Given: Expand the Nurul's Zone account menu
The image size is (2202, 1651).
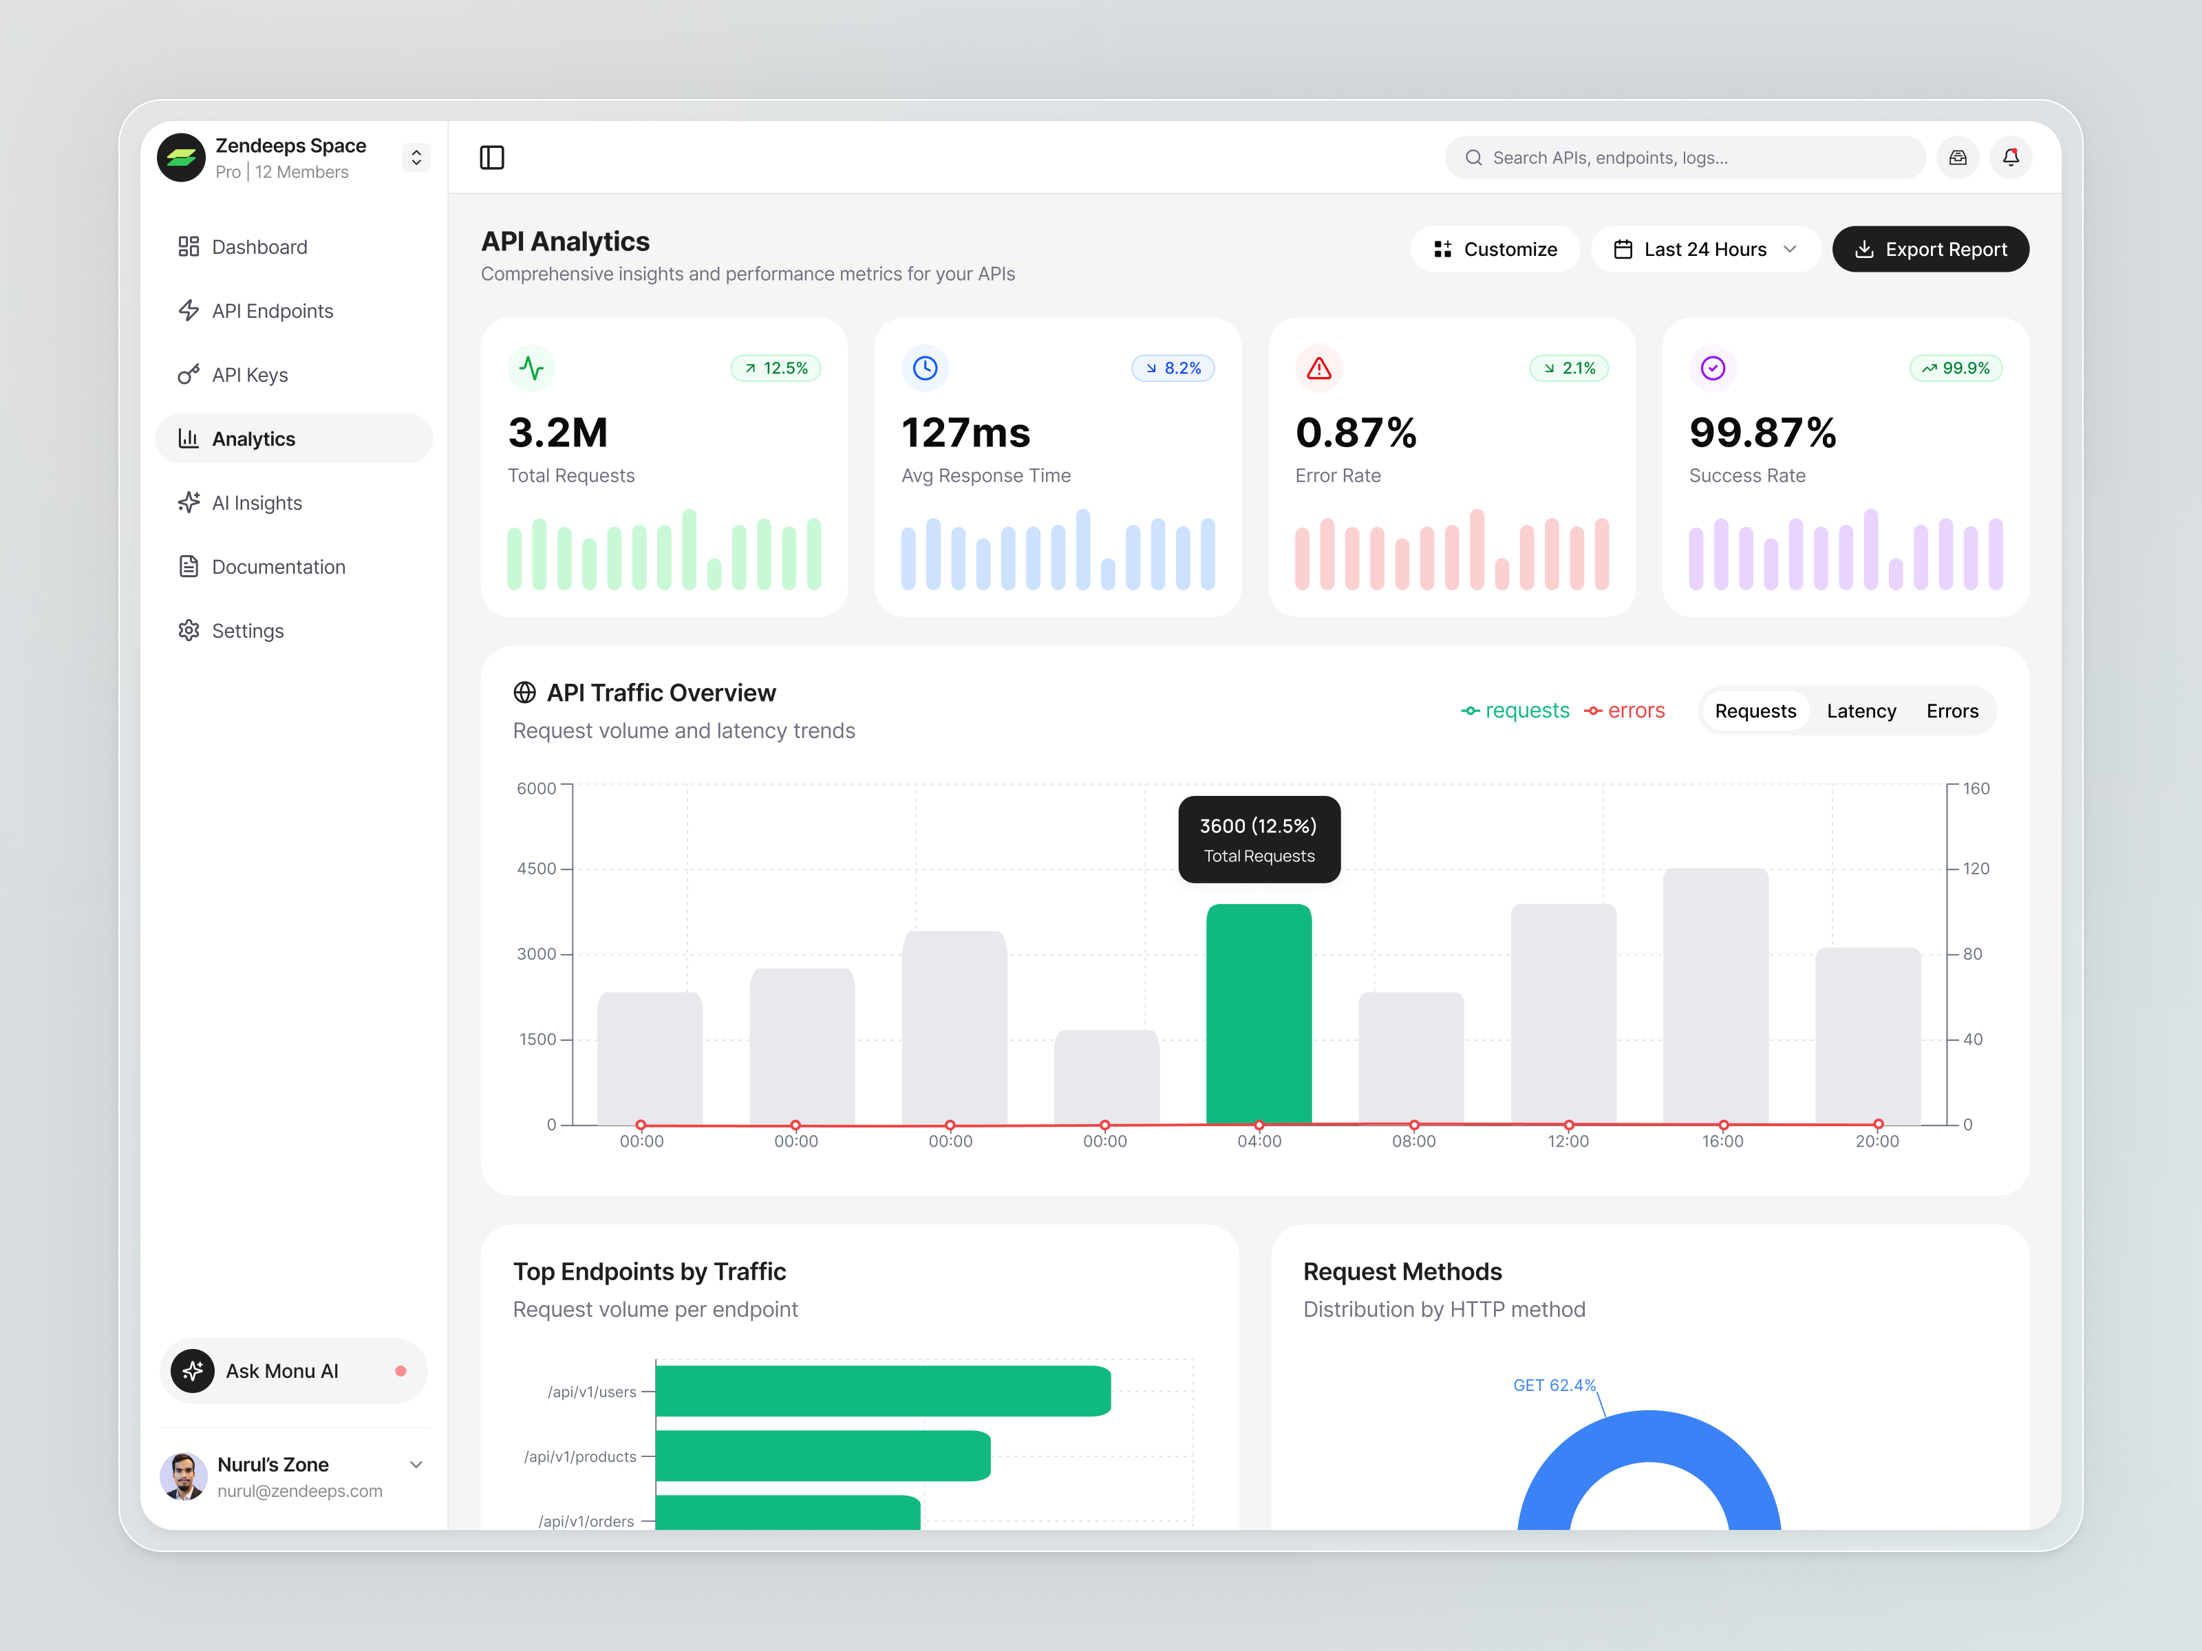Looking at the screenshot, I should coord(416,1464).
